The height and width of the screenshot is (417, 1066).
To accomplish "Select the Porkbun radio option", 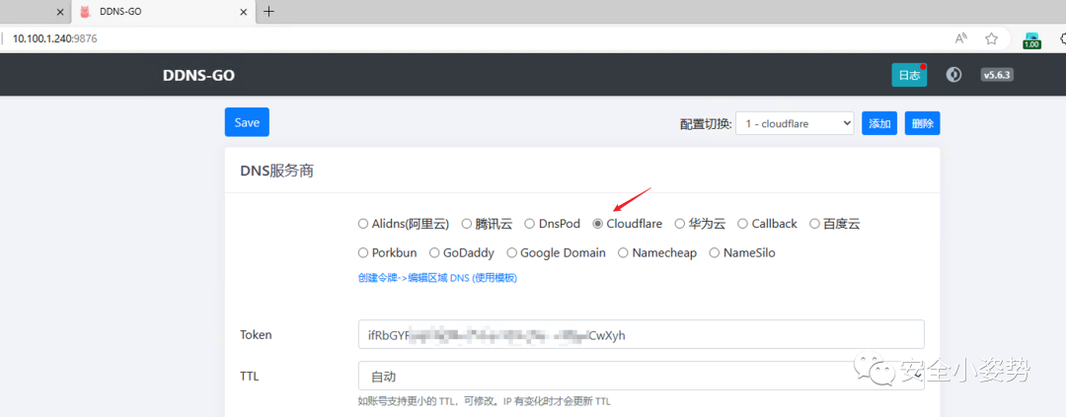I will point(363,252).
